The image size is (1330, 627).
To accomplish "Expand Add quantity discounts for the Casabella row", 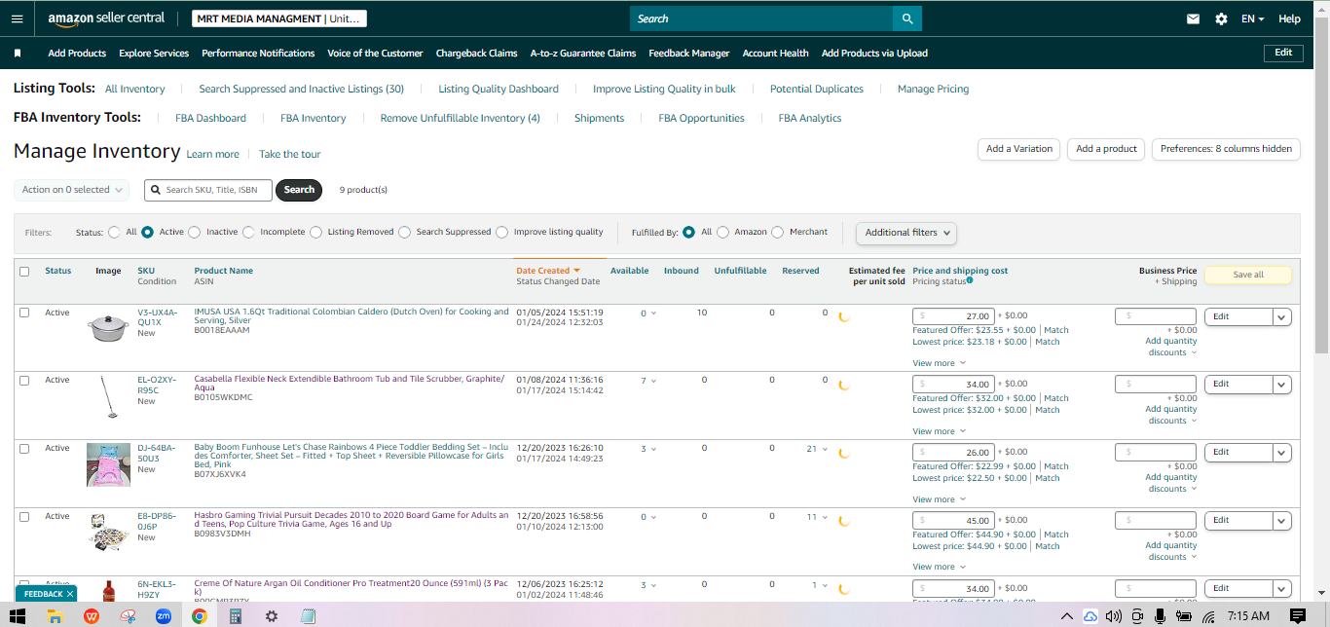I will [1171, 415].
